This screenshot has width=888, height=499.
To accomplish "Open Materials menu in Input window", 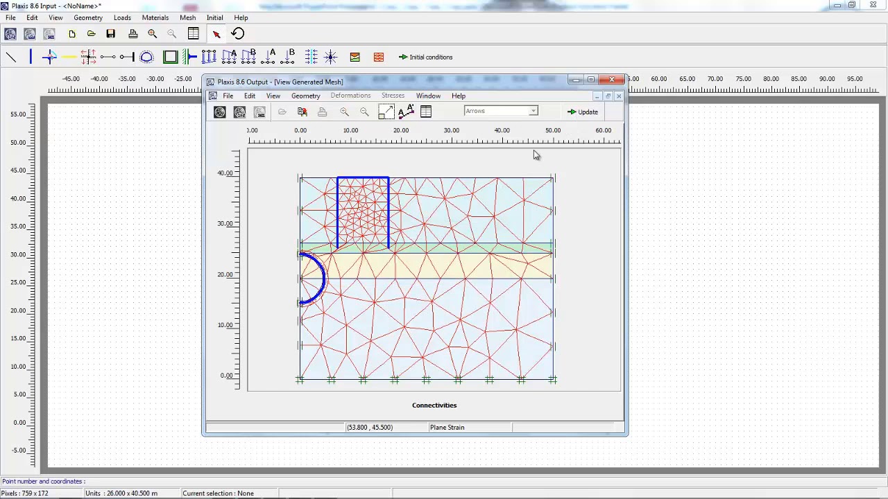I will click(x=155, y=17).
